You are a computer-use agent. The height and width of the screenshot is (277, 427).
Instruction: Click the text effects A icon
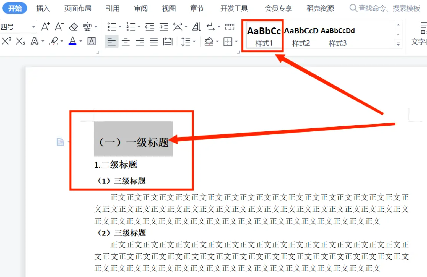35,41
